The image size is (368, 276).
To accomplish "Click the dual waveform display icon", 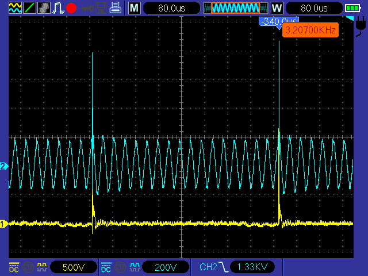I will click(x=15, y=8).
